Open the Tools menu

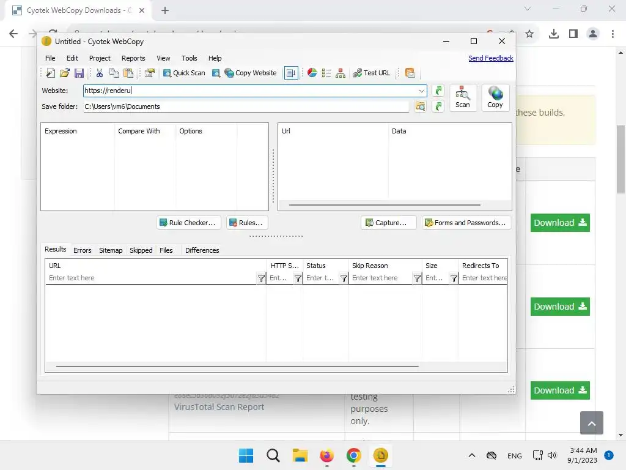click(x=190, y=58)
